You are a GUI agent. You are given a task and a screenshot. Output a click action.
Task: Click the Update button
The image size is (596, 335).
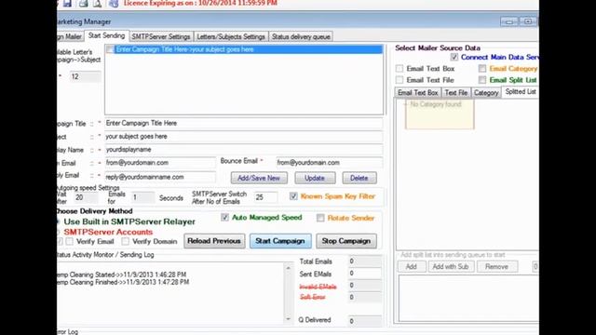tap(315, 178)
